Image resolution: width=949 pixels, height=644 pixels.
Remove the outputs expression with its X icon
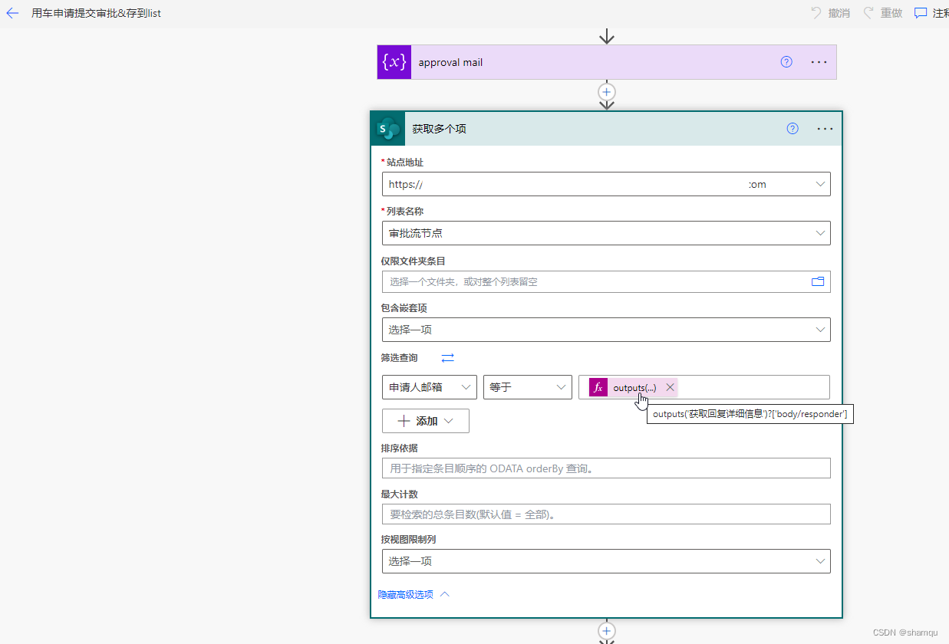(670, 387)
